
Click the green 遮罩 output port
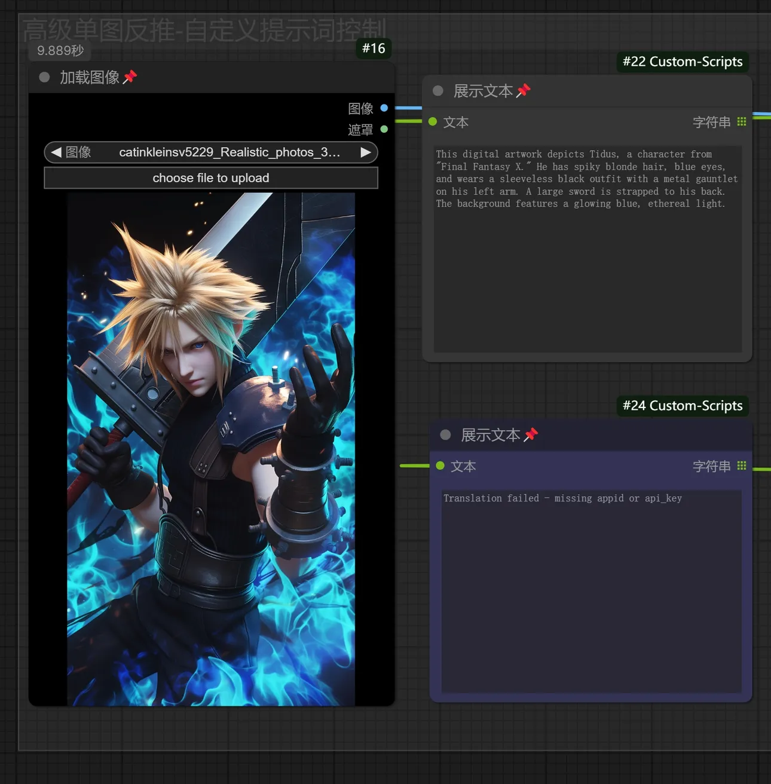(x=384, y=129)
